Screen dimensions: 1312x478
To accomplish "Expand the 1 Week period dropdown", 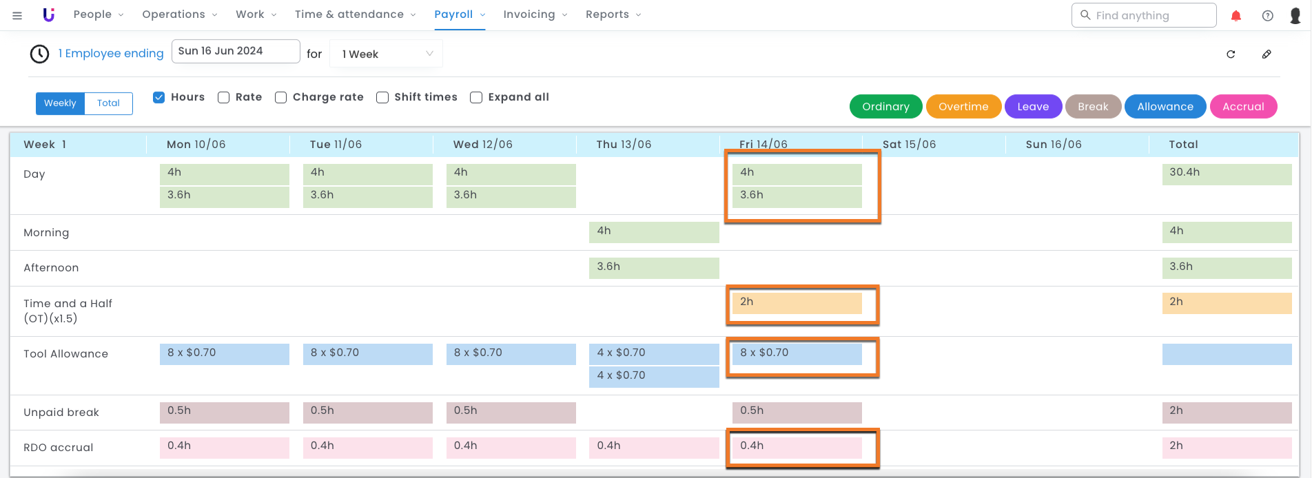I will pos(386,54).
